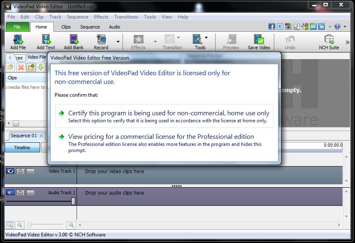Image resolution: width=355 pixels, height=243 pixels.
Task: Click the green File ribbon tab
Action: tap(17, 27)
